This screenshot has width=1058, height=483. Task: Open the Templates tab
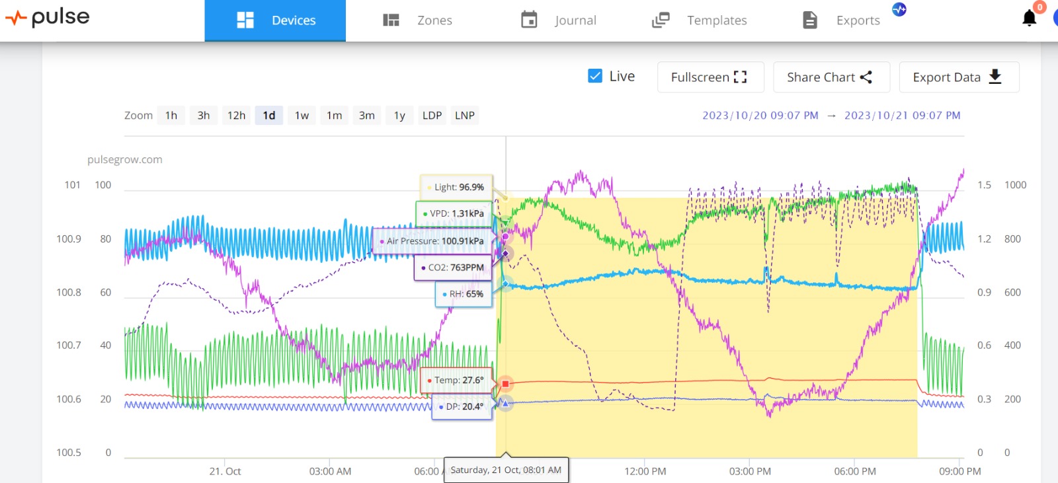(699, 20)
